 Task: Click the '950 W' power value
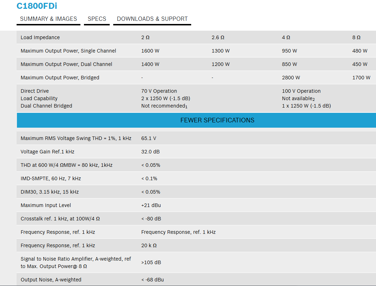[290, 51]
